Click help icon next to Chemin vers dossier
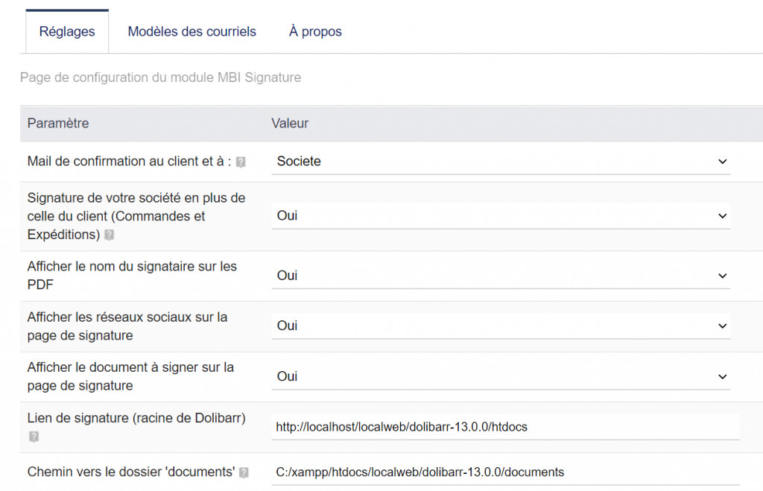This screenshot has width=763, height=491. pos(244,472)
